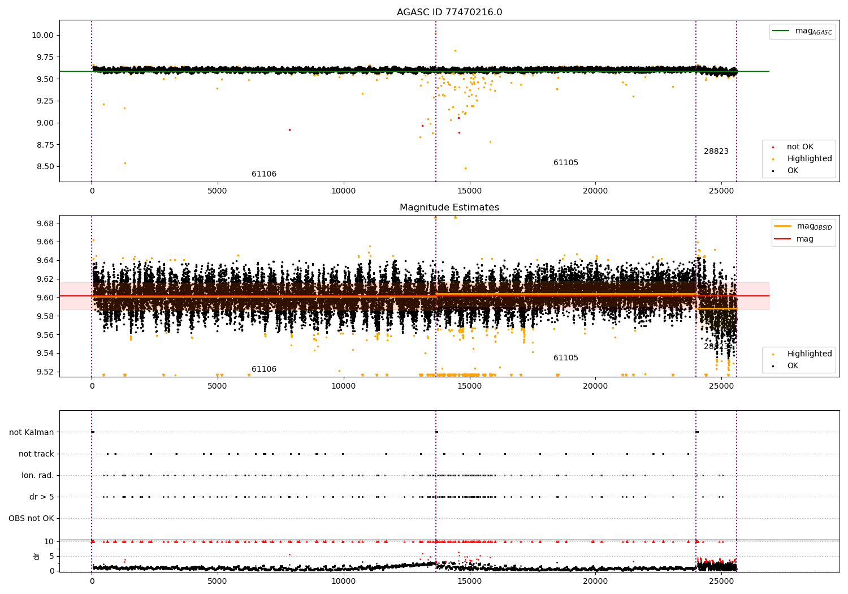
Task: Click the 9.00 y-axis tick label
Action: [45, 123]
